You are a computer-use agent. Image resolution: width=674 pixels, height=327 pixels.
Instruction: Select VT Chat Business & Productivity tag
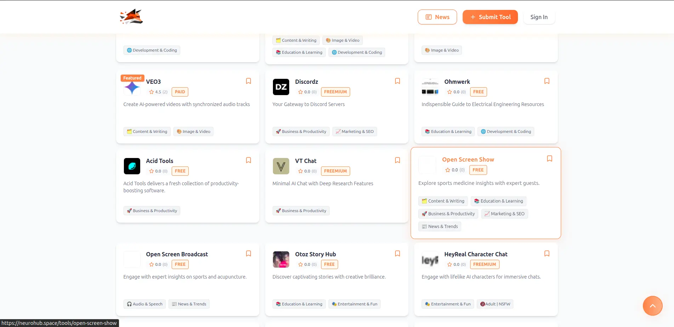pos(301,211)
